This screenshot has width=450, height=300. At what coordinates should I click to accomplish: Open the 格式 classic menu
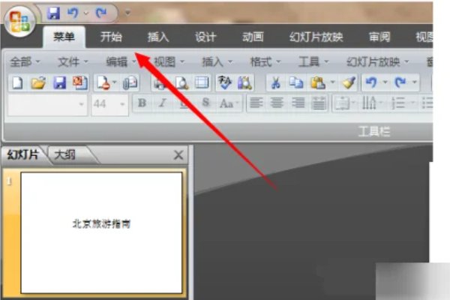pos(265,61)
